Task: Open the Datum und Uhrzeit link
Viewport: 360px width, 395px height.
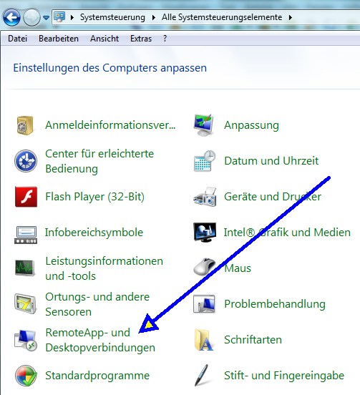Action: [x=271, y=161]
